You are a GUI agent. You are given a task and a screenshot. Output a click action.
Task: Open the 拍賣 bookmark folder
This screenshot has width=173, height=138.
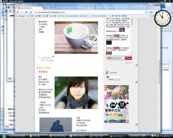tap(45, 16)
